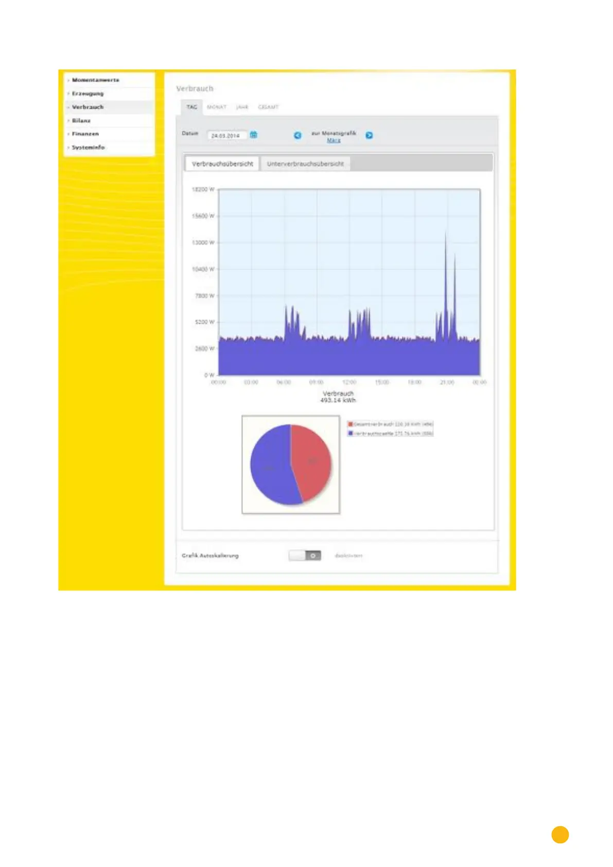This screenshot has height=867, width=613.
Task: Click the blue Verbrauchszähler legend swatch
Action: click(x=351, y=433)
